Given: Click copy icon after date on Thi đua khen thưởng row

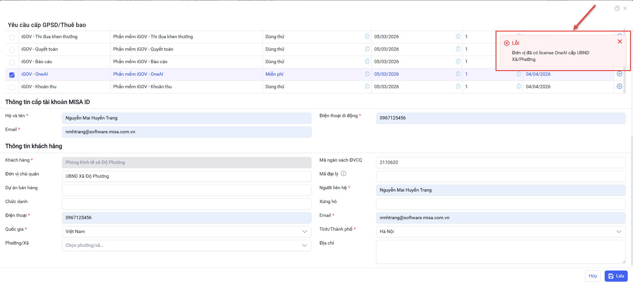Looking at the screenshot, I should tap(458, 37).
